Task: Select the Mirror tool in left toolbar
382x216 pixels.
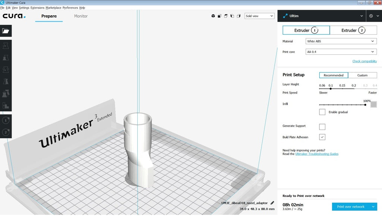Action: coord(6,82)
